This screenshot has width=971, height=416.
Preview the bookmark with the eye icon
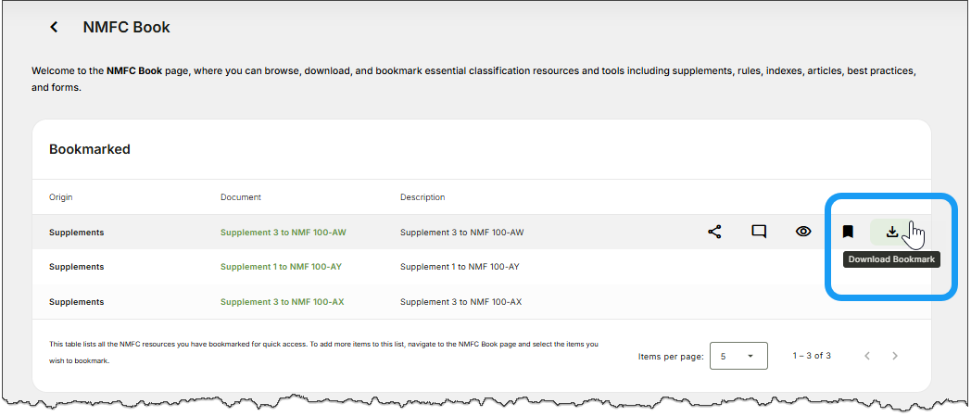[x=803, y=232]
